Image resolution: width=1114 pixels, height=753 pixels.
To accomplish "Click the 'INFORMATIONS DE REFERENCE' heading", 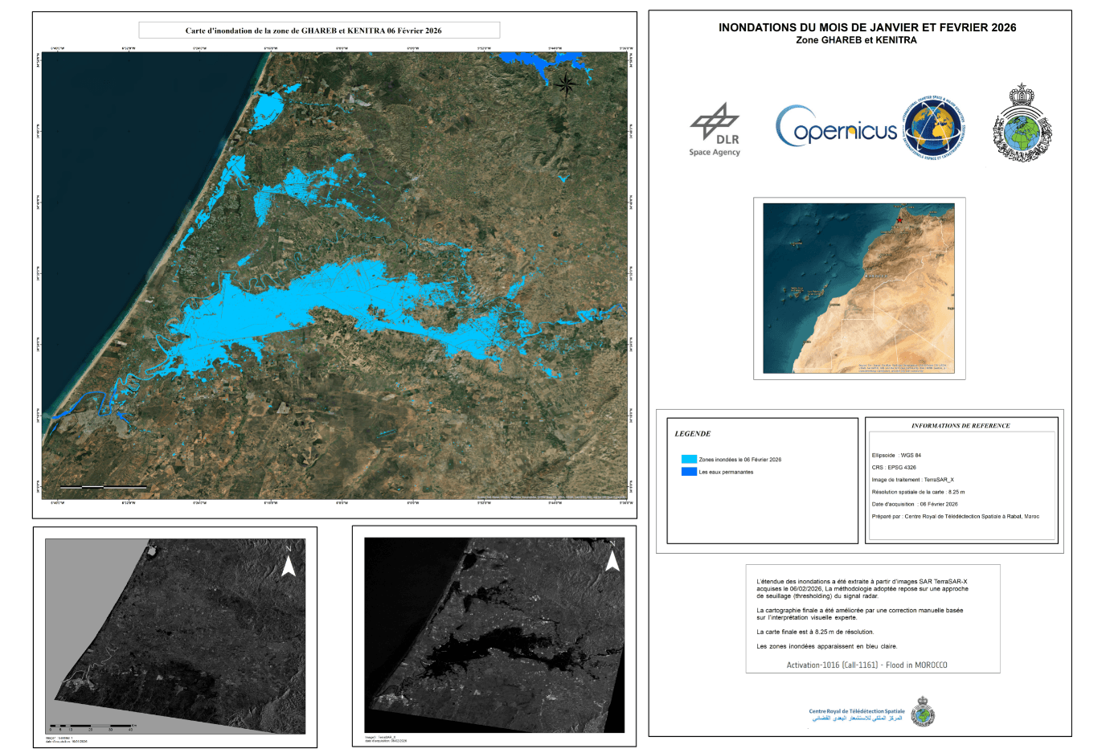I will tap(960, 426).
